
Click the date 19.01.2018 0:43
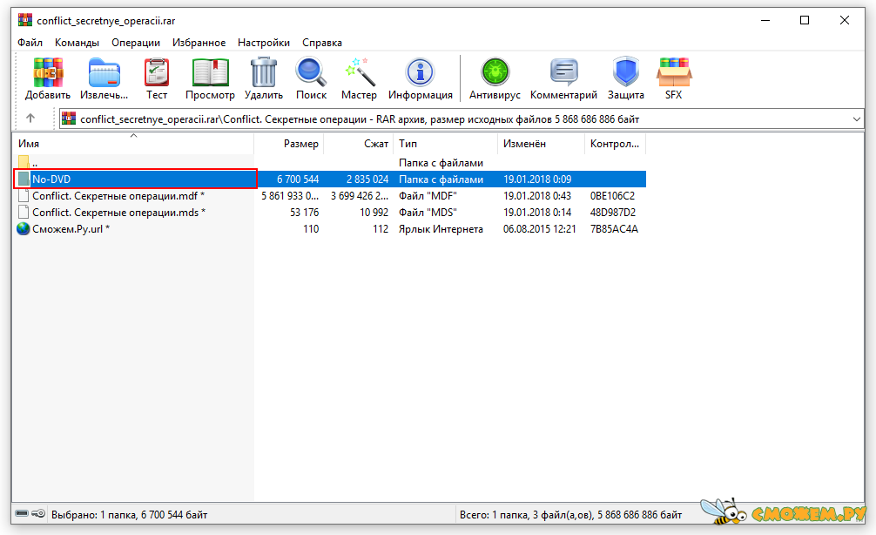pos(537,196)
